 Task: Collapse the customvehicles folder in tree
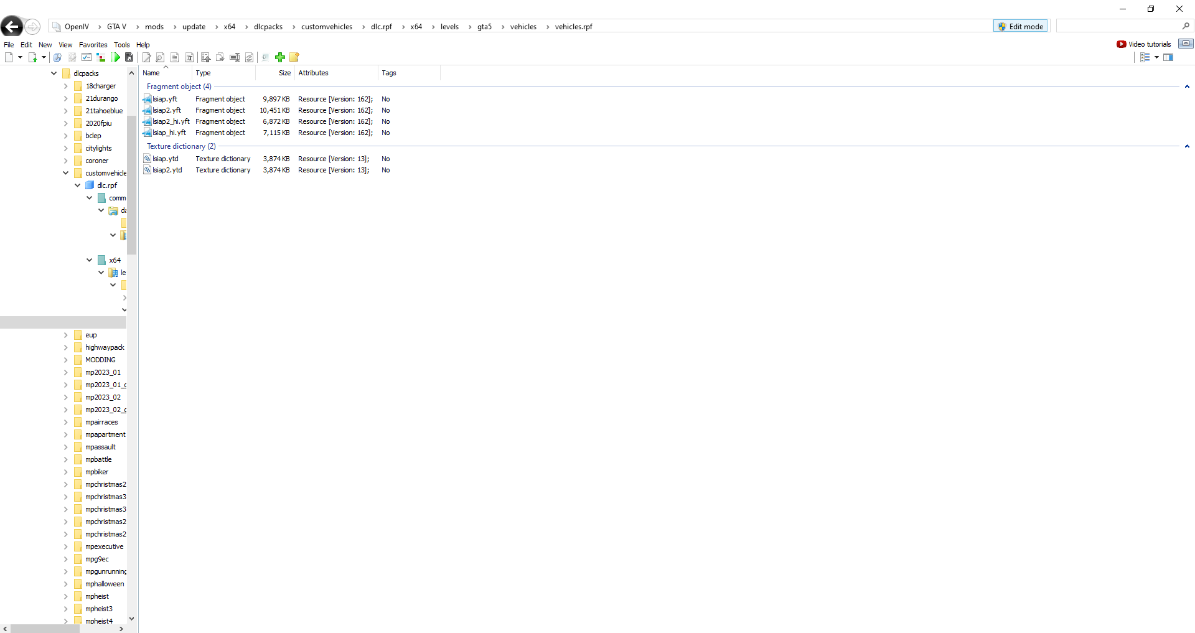(66, 173)
